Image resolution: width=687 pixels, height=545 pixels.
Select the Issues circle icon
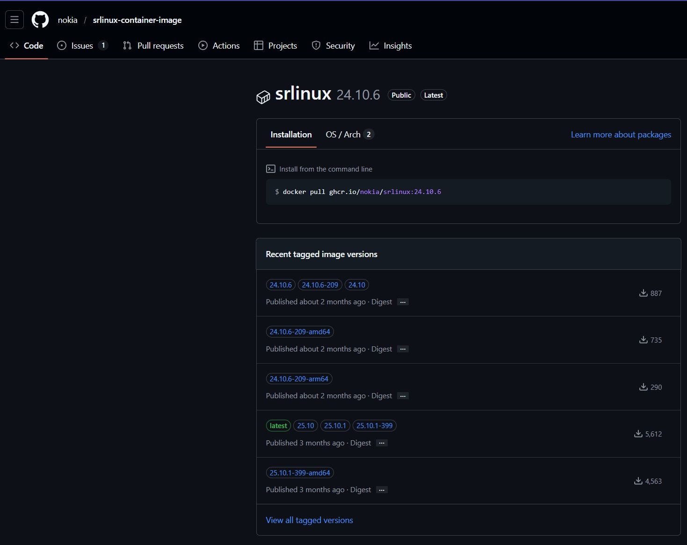tap(62, 45)
